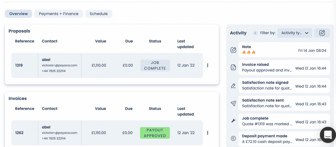Open invoice reference 1262 row
336x147 pixels.
pos(19,133)
